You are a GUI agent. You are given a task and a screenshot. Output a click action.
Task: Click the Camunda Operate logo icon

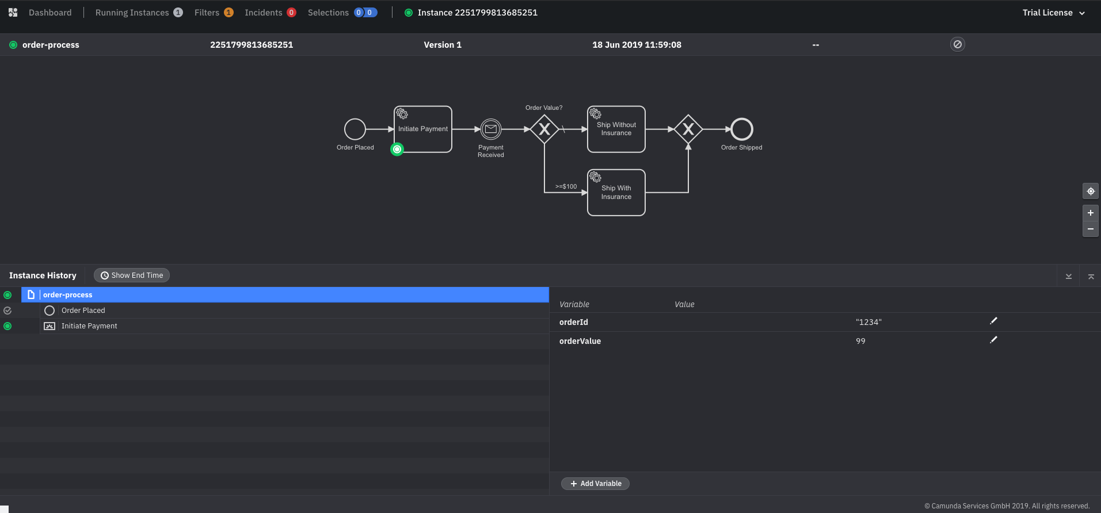pos(13,12)
